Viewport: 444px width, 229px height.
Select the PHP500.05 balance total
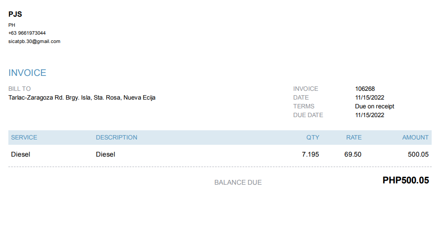click(x=406, y=180)
